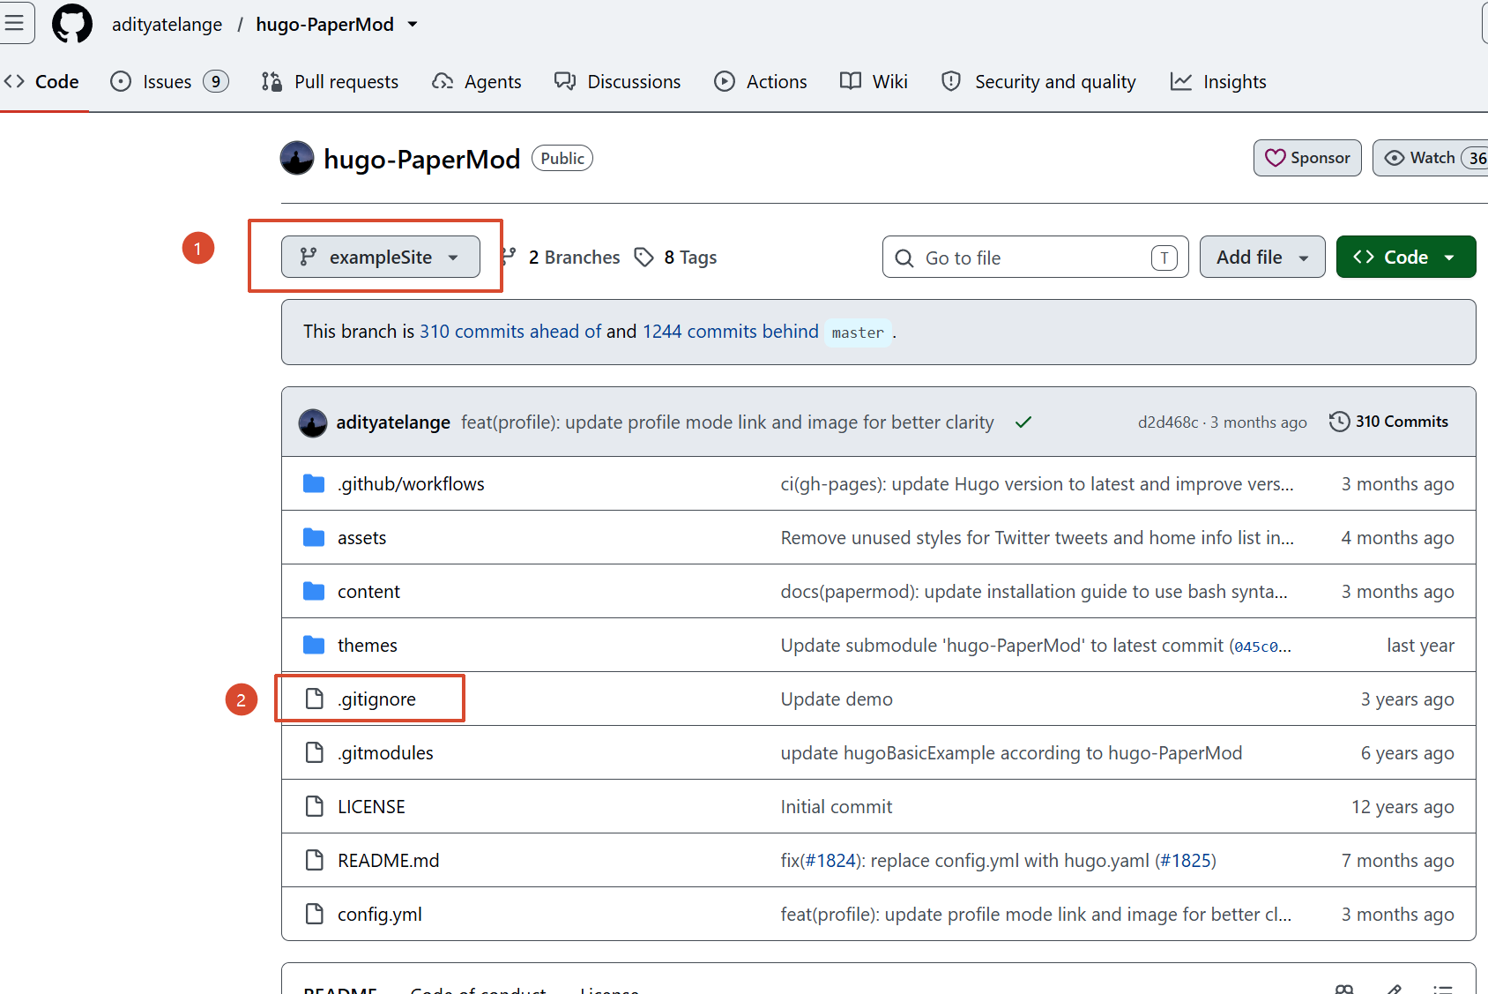Open the Issues tab
This screenshot has height=994, width=1488.
click(169, 82)
